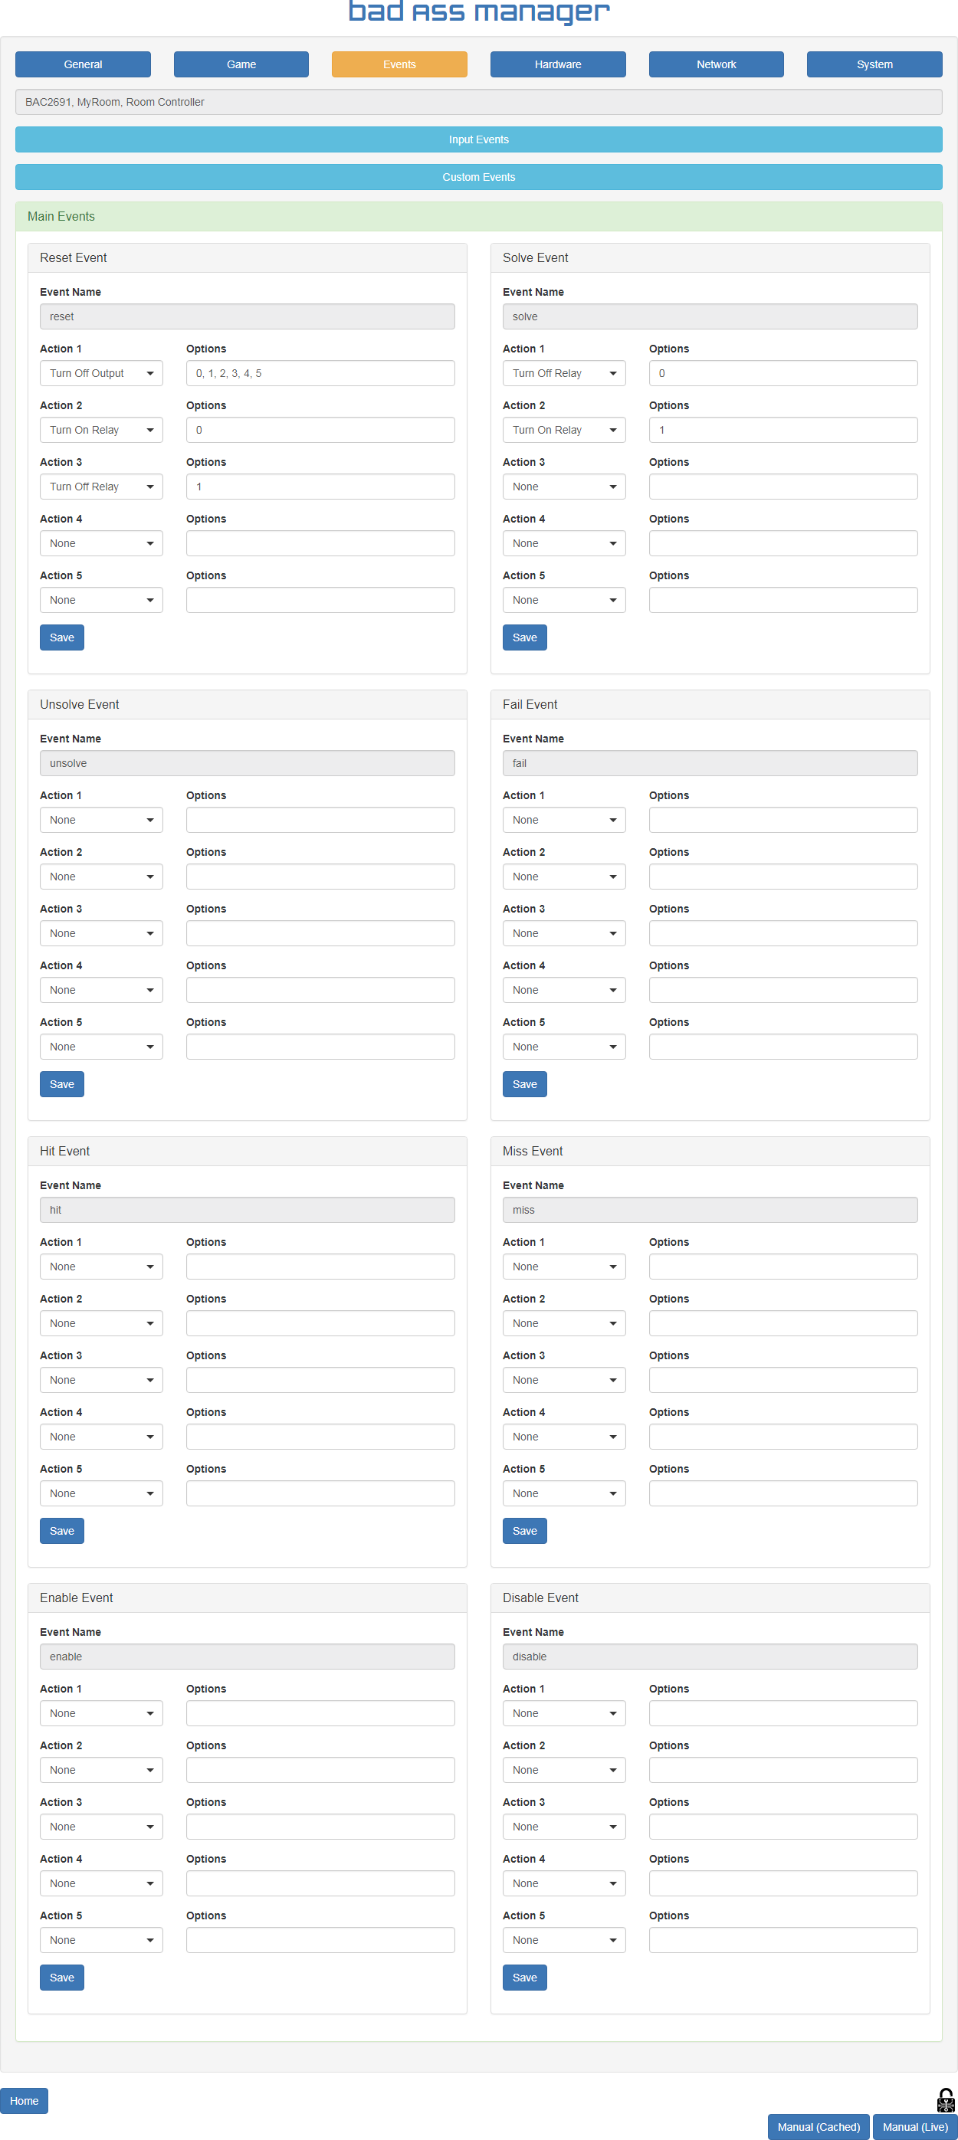Click Fail Event name field 'fail'

710,762
